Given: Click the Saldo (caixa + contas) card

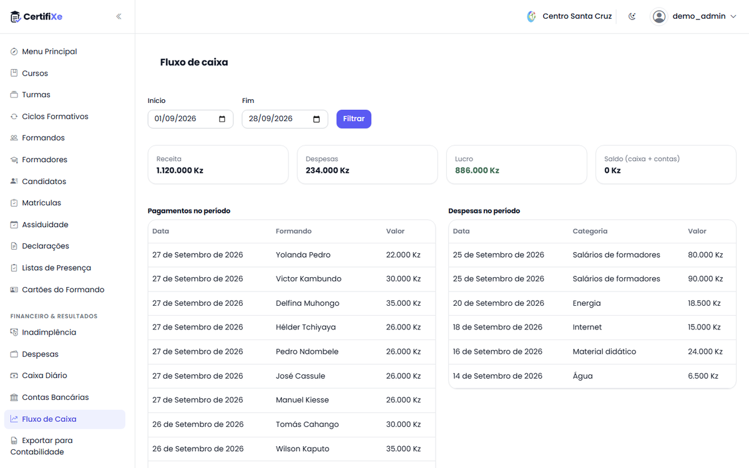Looking at the screenshot, I should click(666, 165).
